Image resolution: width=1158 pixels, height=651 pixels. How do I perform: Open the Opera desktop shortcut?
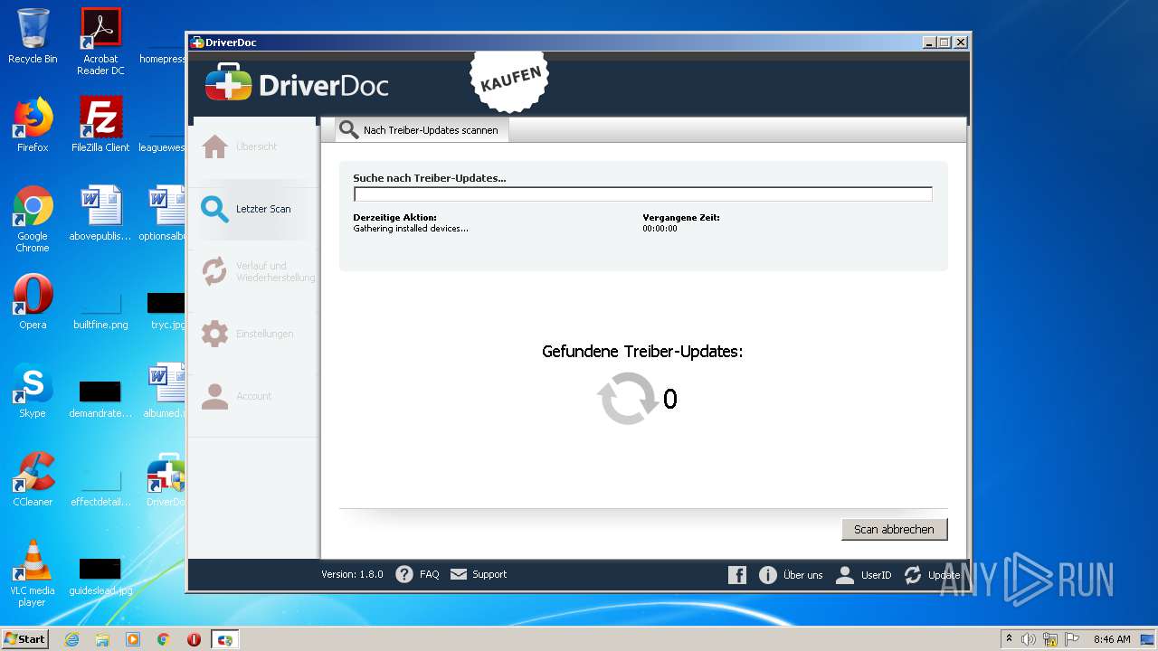coord(33,302)
